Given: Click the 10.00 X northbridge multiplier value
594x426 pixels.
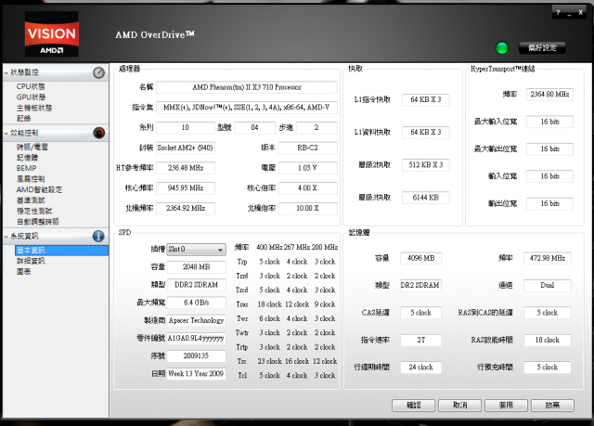Looking at the screenshot, I should click(x=307, y=208).
